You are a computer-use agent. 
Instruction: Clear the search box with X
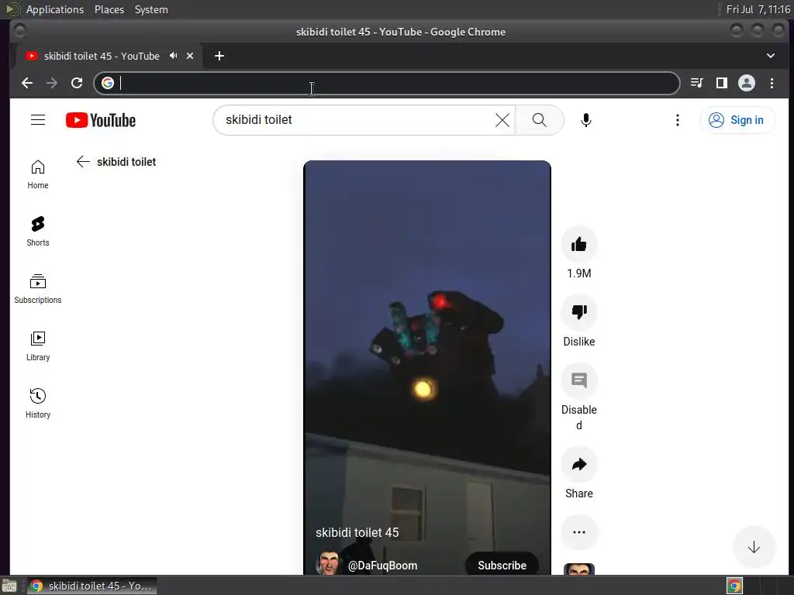click(502, 120)
